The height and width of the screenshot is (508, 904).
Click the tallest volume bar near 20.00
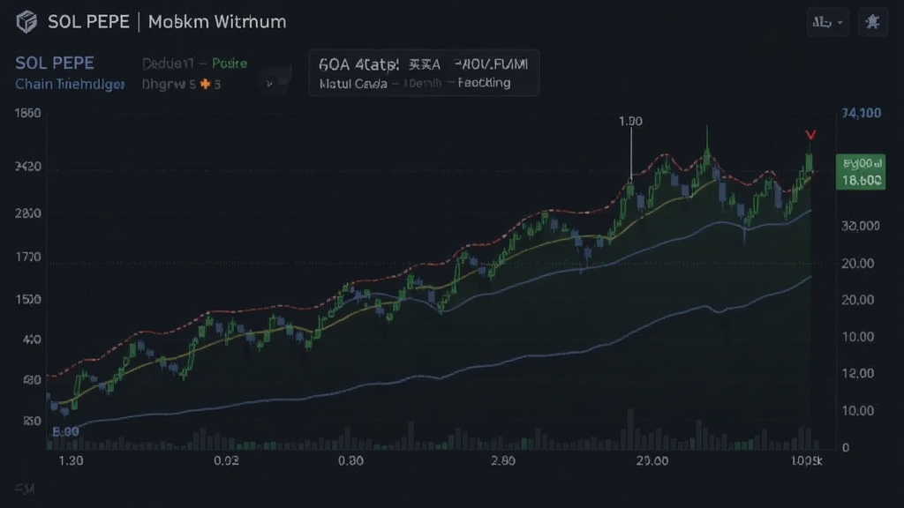[630, 430]
